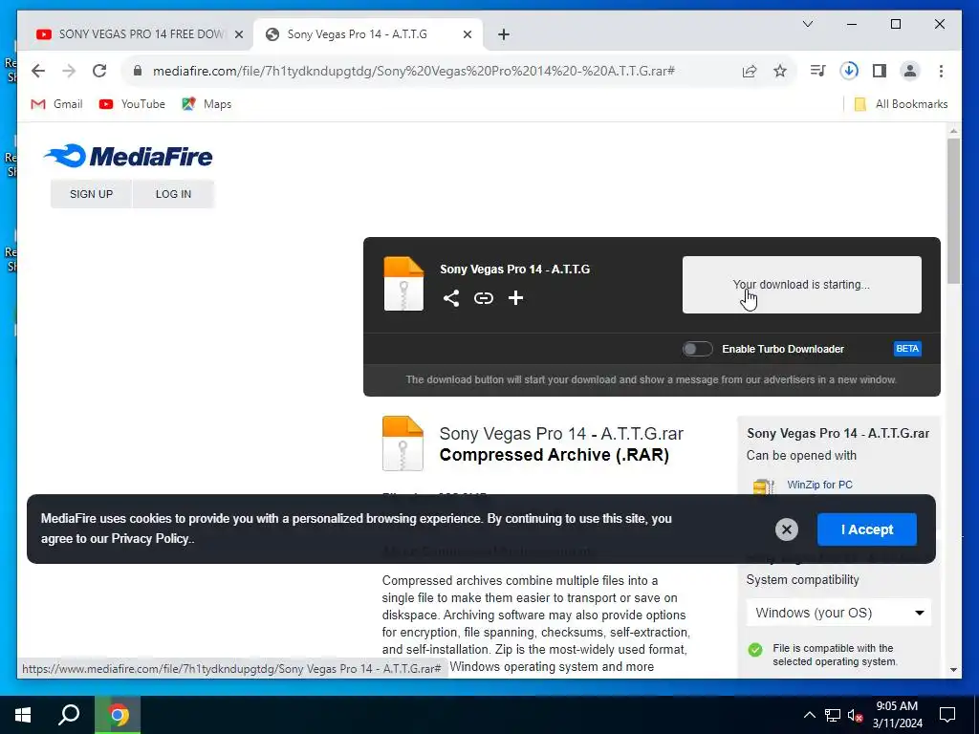The image size is (979, 734).
Task: Open Chrome profile avatar
Action: click(x=910, y=71)
